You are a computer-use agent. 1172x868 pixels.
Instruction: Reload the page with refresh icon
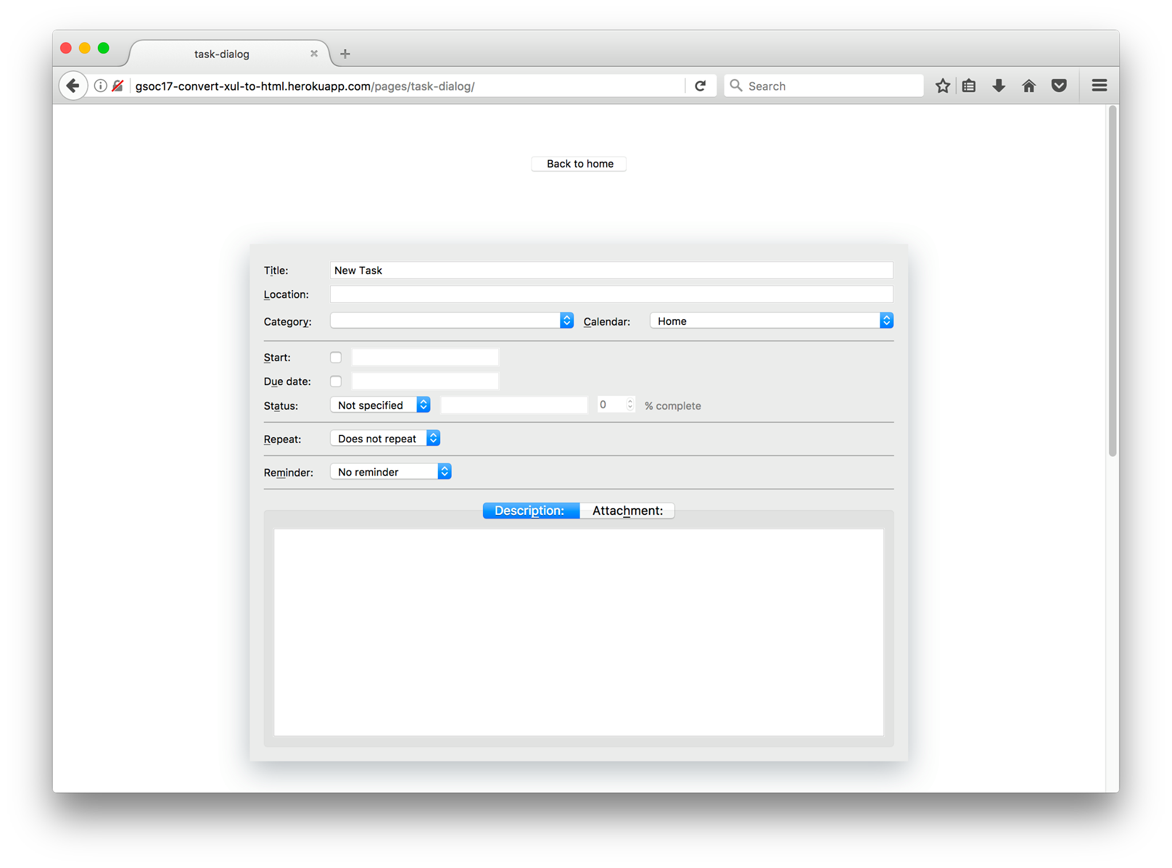coord(700,86)
